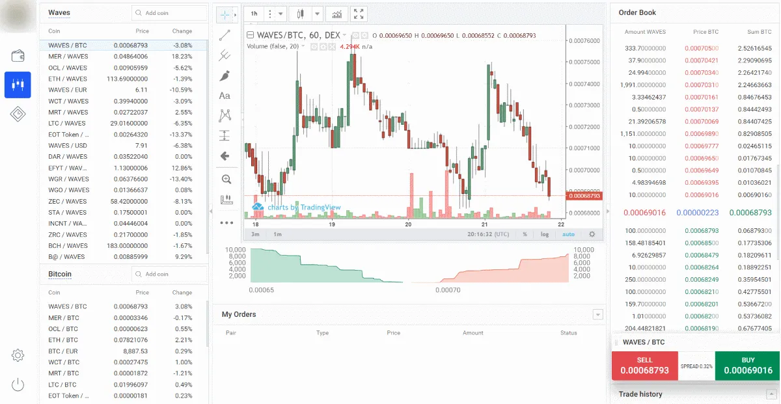Open settings gear in left sidebar
781x404 pixels.
click(18, 355)
